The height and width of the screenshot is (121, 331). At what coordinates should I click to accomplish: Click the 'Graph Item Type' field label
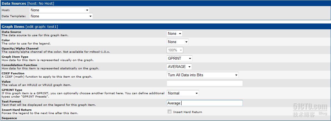[x=15, y=57]
